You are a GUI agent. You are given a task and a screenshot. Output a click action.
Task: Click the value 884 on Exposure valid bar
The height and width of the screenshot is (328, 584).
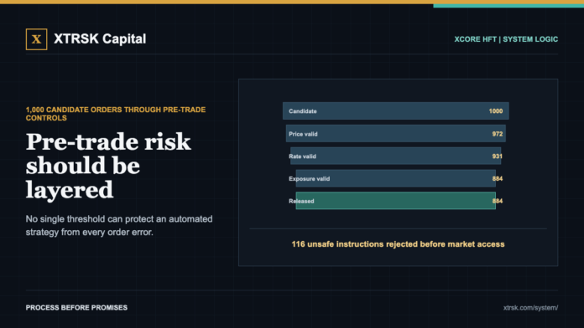498,179
